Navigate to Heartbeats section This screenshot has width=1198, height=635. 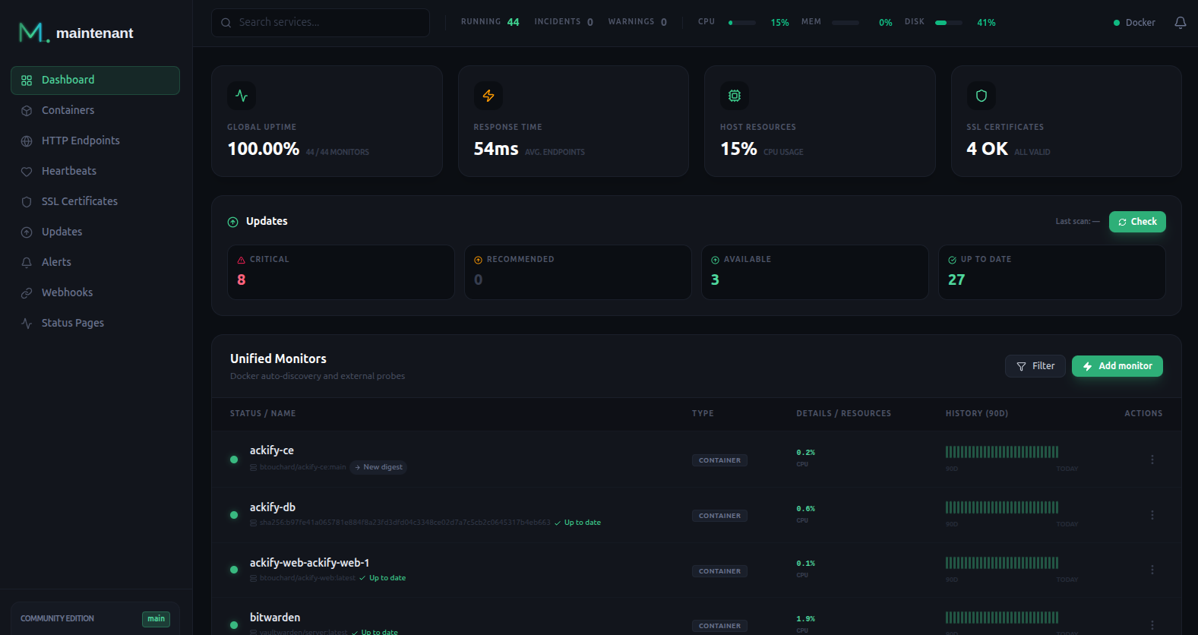[68, 171]
